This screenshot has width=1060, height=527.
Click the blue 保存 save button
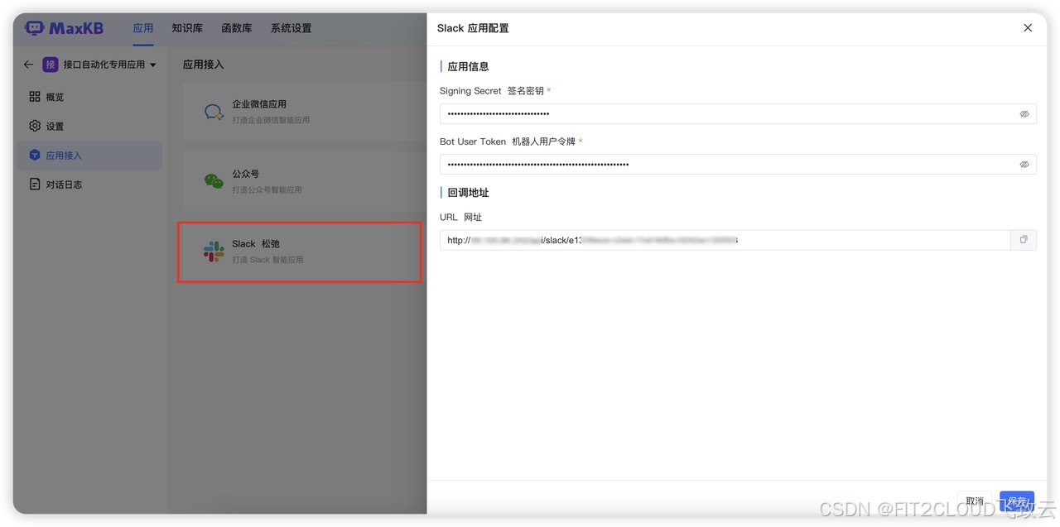point(1017,501)
